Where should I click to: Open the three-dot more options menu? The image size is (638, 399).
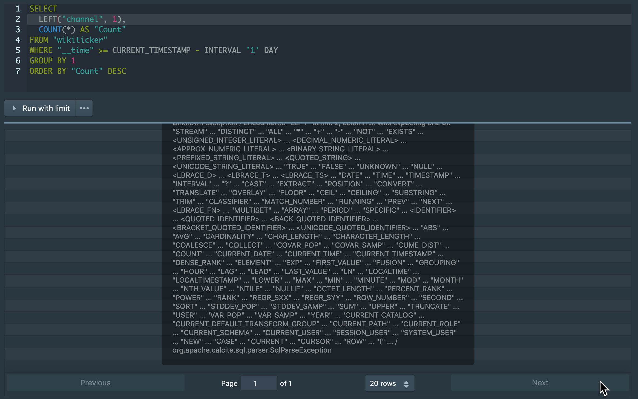(84, 108)
